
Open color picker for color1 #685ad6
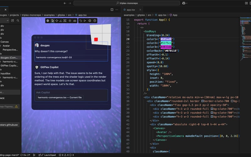point(166,39)
